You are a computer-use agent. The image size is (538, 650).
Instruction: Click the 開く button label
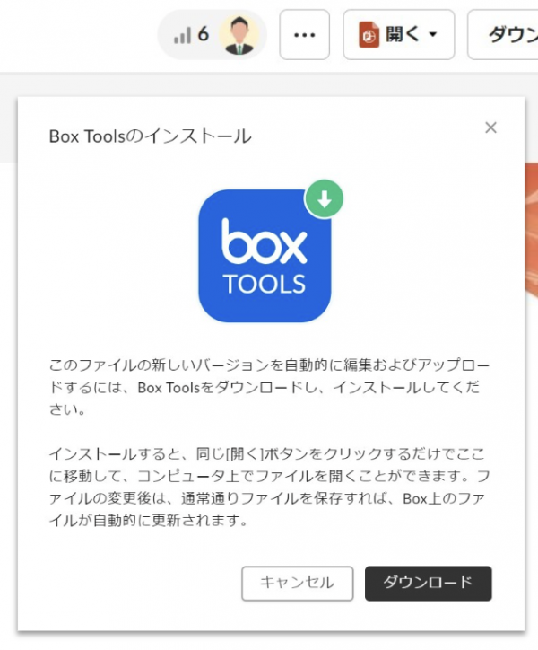click(402, 34)
